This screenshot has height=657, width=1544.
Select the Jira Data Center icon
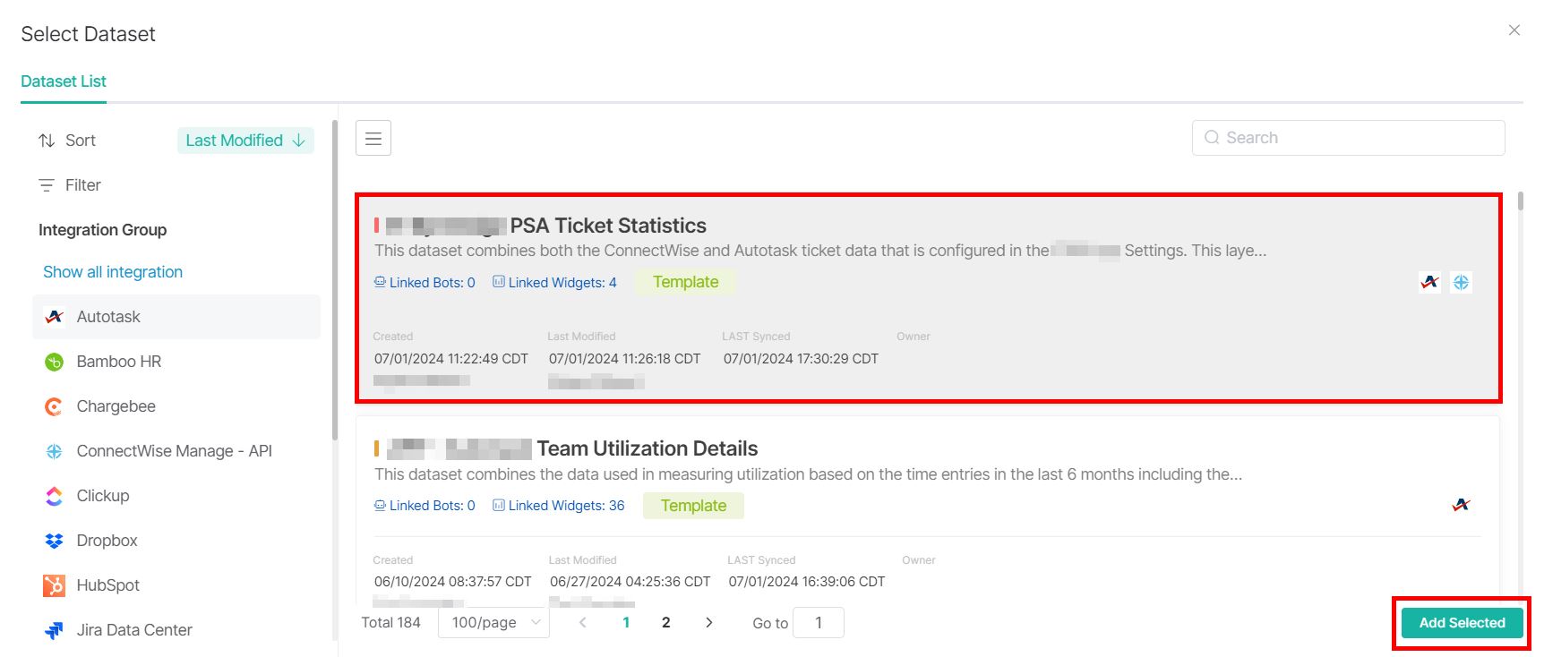pos(55,630)
